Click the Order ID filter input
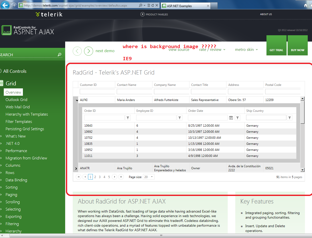The height and width of the screenshot is (238, 312). pyautogui.click(x=104, y=118)
